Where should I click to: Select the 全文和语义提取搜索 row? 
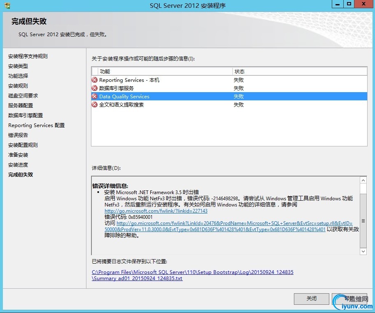coord(229,104)
